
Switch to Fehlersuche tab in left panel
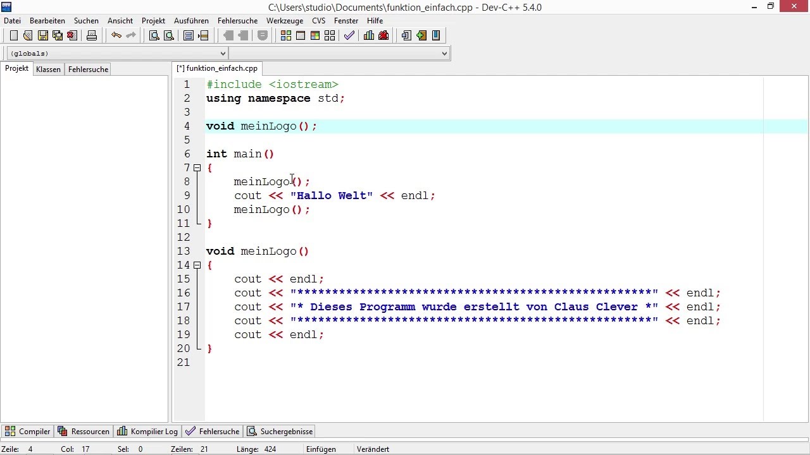(88, 70)
